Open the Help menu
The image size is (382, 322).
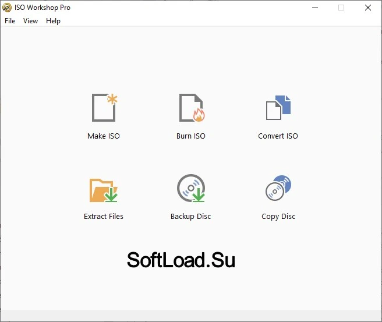point(53,21)
